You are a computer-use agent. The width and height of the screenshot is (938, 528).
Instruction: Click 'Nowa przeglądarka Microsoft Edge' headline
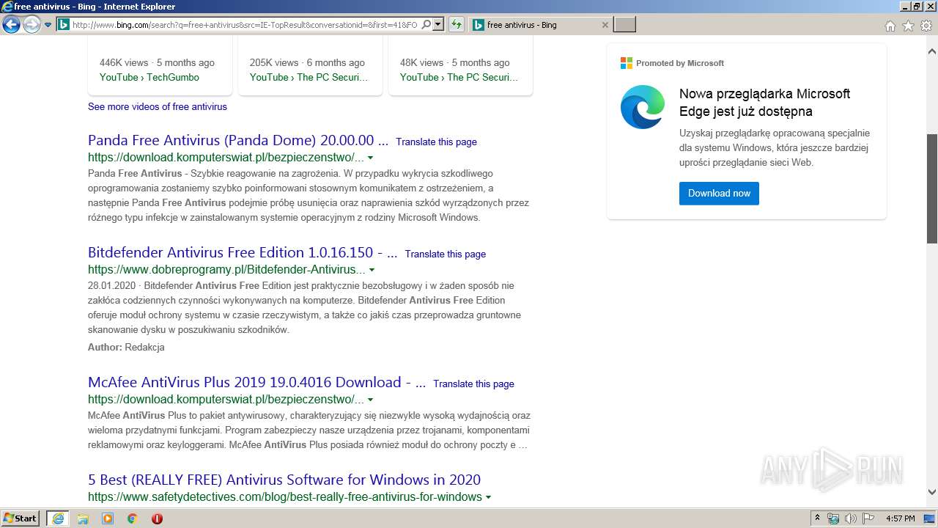point(764,103)
